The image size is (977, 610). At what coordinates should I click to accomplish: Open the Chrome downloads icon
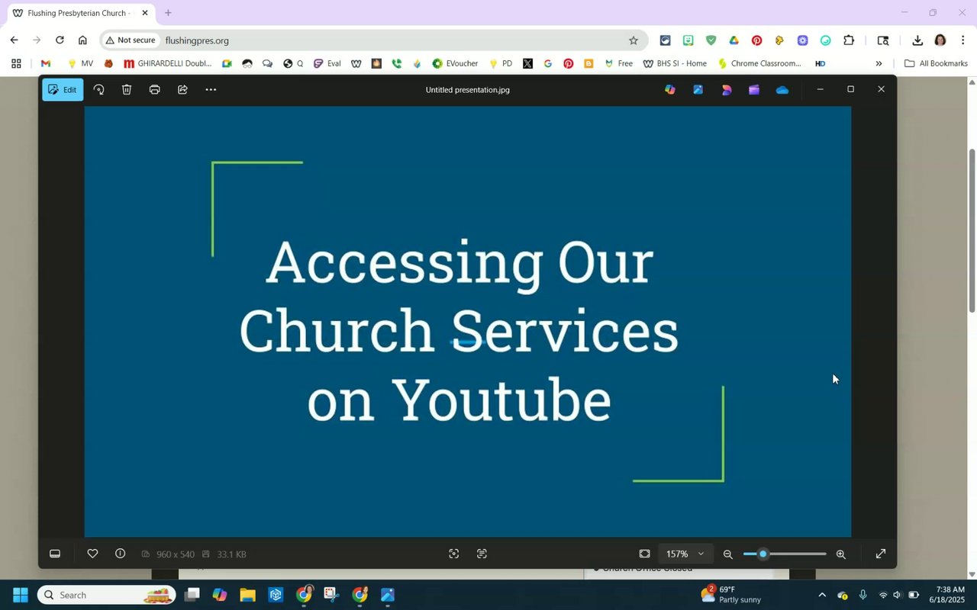[917, 40]
